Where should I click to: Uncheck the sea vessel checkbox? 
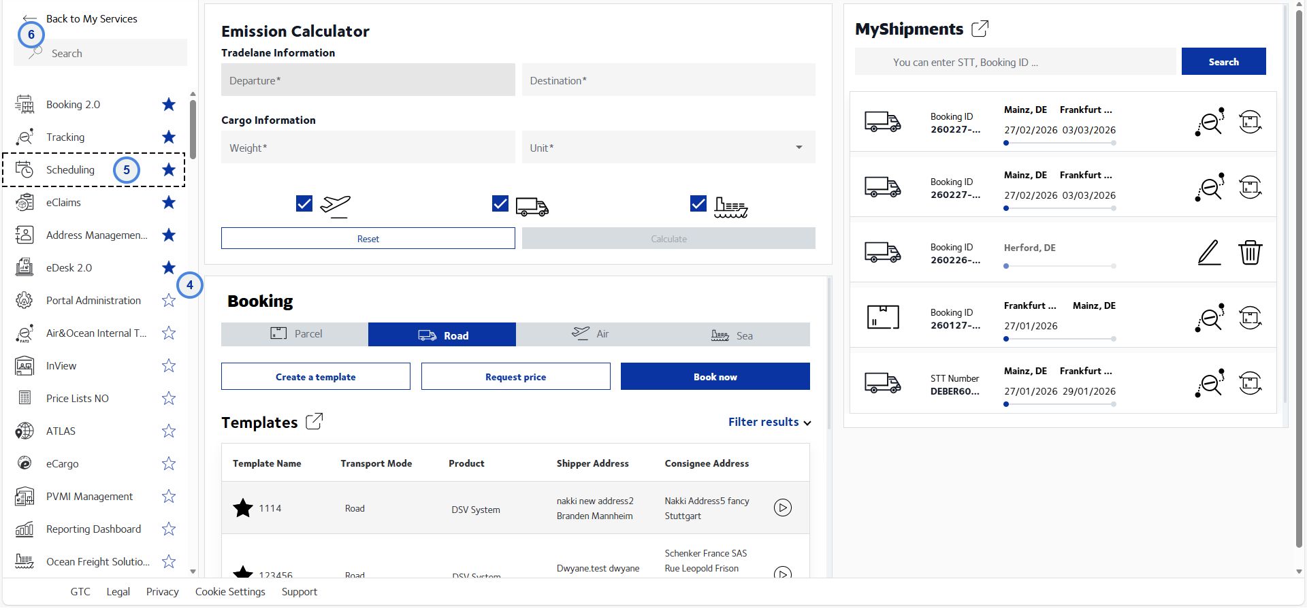tap(698, 203)
